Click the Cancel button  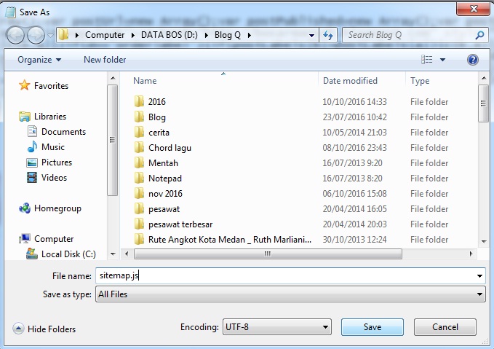click(445, 327)
